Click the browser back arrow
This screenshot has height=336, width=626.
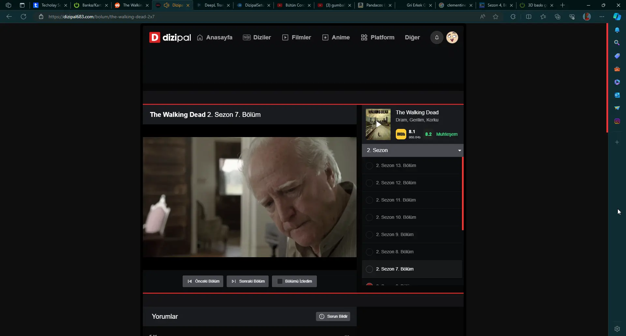pos(9,17)
